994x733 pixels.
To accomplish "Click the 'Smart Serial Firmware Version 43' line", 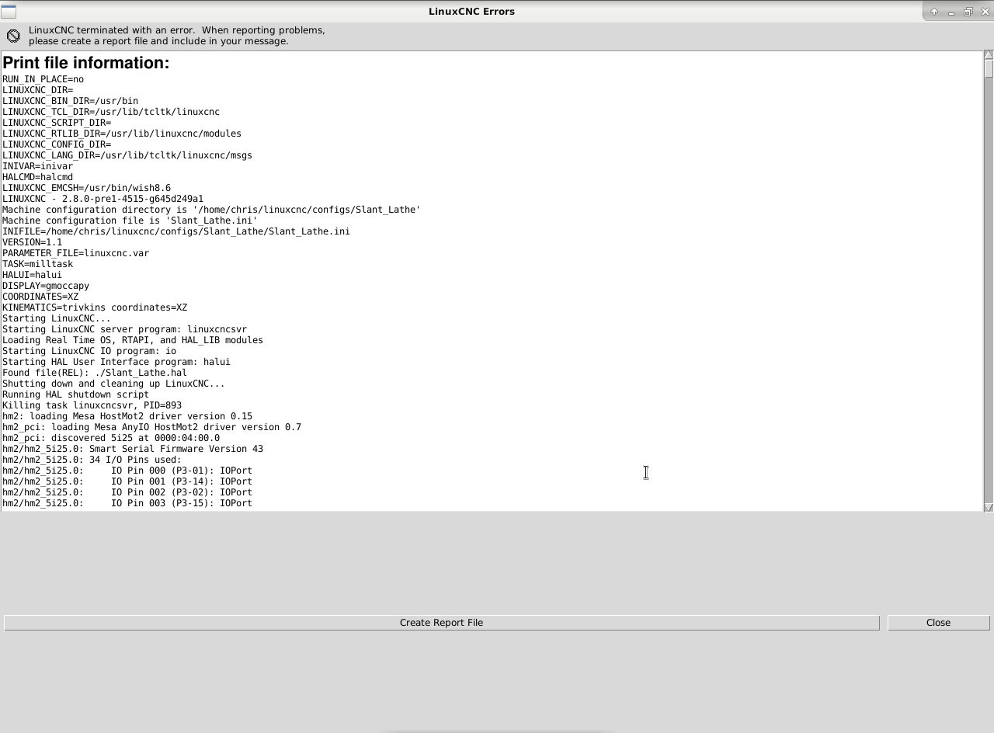I will pos(133,449).
